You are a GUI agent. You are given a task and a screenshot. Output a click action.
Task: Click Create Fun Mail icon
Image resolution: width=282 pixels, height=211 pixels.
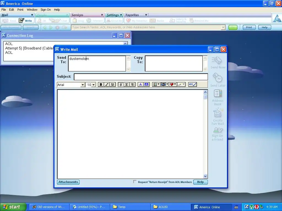(x=218, y=113)
